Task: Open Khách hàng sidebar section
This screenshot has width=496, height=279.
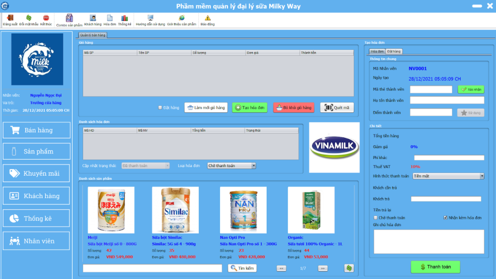Action: coord(37,196)
